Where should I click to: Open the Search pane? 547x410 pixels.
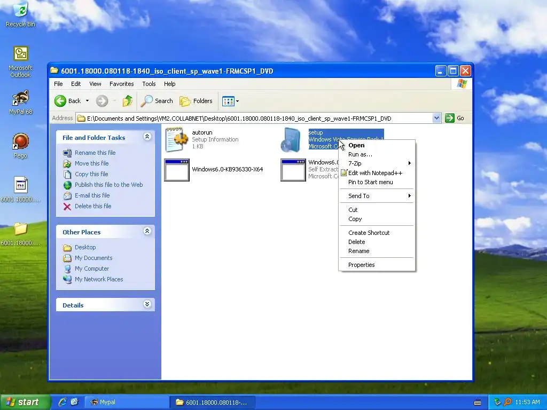157,101
